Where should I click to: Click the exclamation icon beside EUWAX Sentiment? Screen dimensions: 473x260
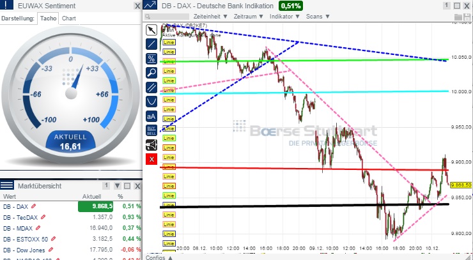pyautogui.click(x=7, y=5)
